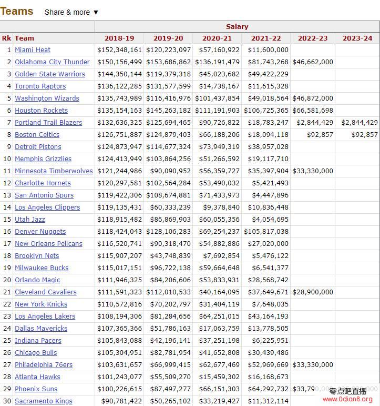The image size is (380, 406).
Task: Select Knicks 2018-19 value $110,572,816
Action: pos(119,304)
